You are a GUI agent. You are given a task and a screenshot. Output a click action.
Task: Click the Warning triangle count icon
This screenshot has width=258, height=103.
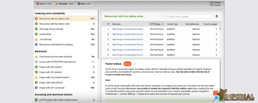(57, 4)
